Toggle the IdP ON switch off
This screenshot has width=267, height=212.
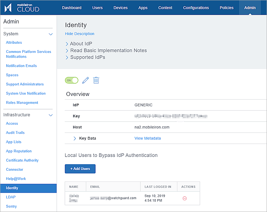pyautogui.click(x=71, y=80)
